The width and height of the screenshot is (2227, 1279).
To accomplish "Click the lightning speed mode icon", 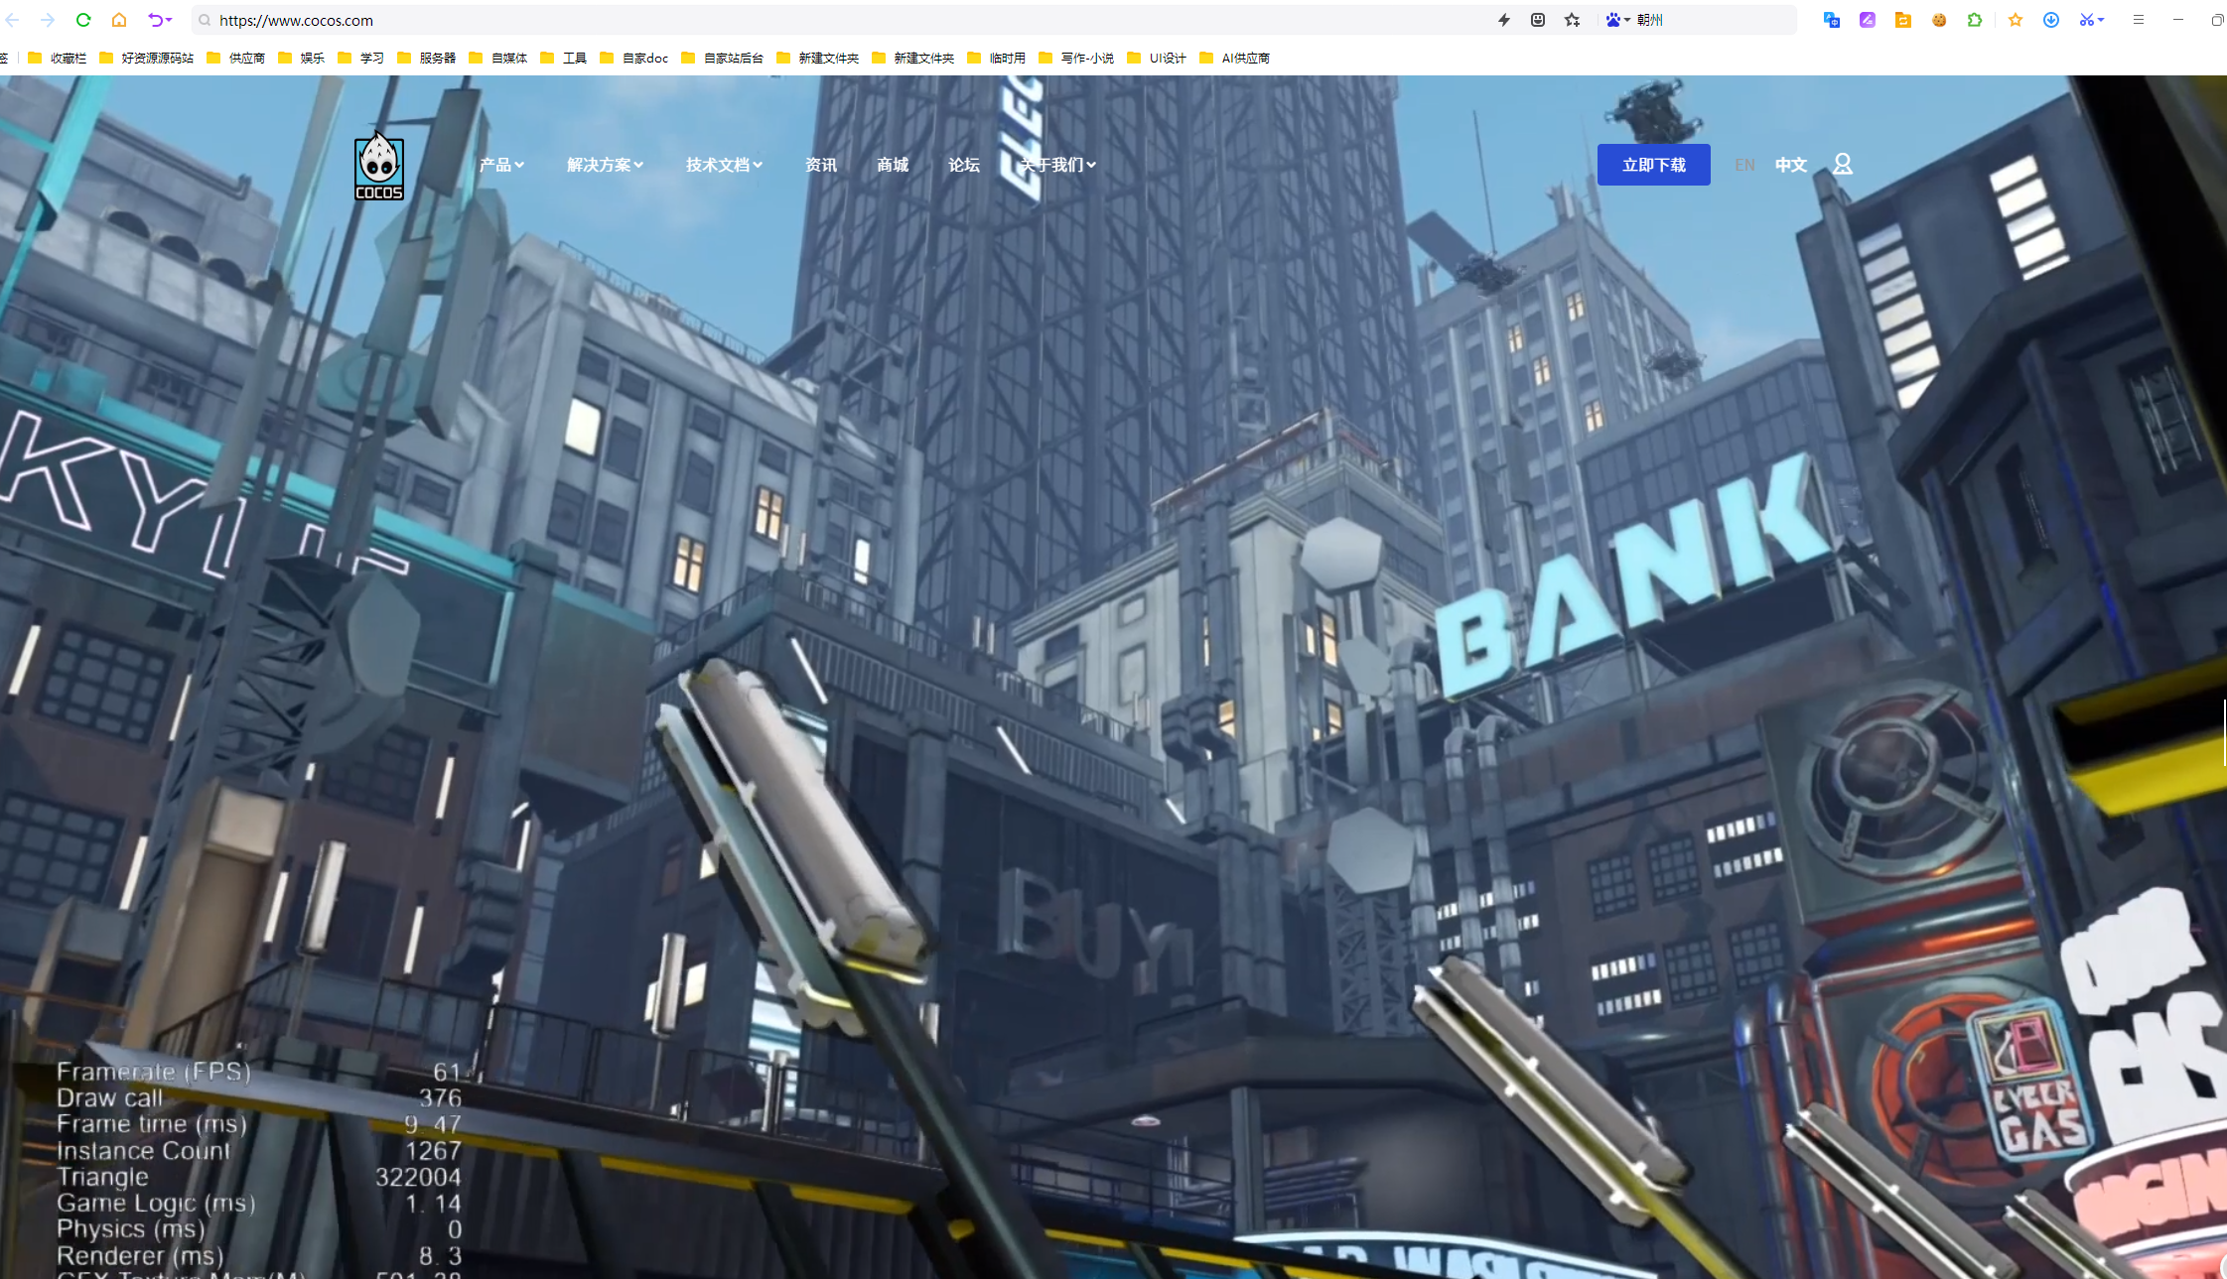I will [1504, 20].
